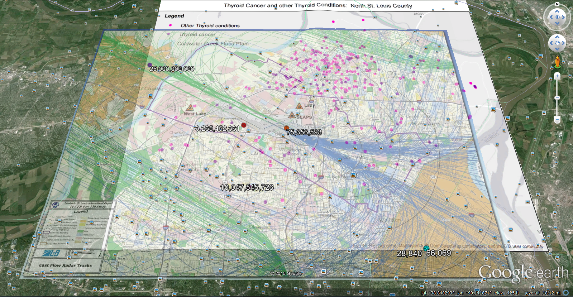573x297 pixels.
Task: Select the orange Street View pegman
Action: point(557,62)
